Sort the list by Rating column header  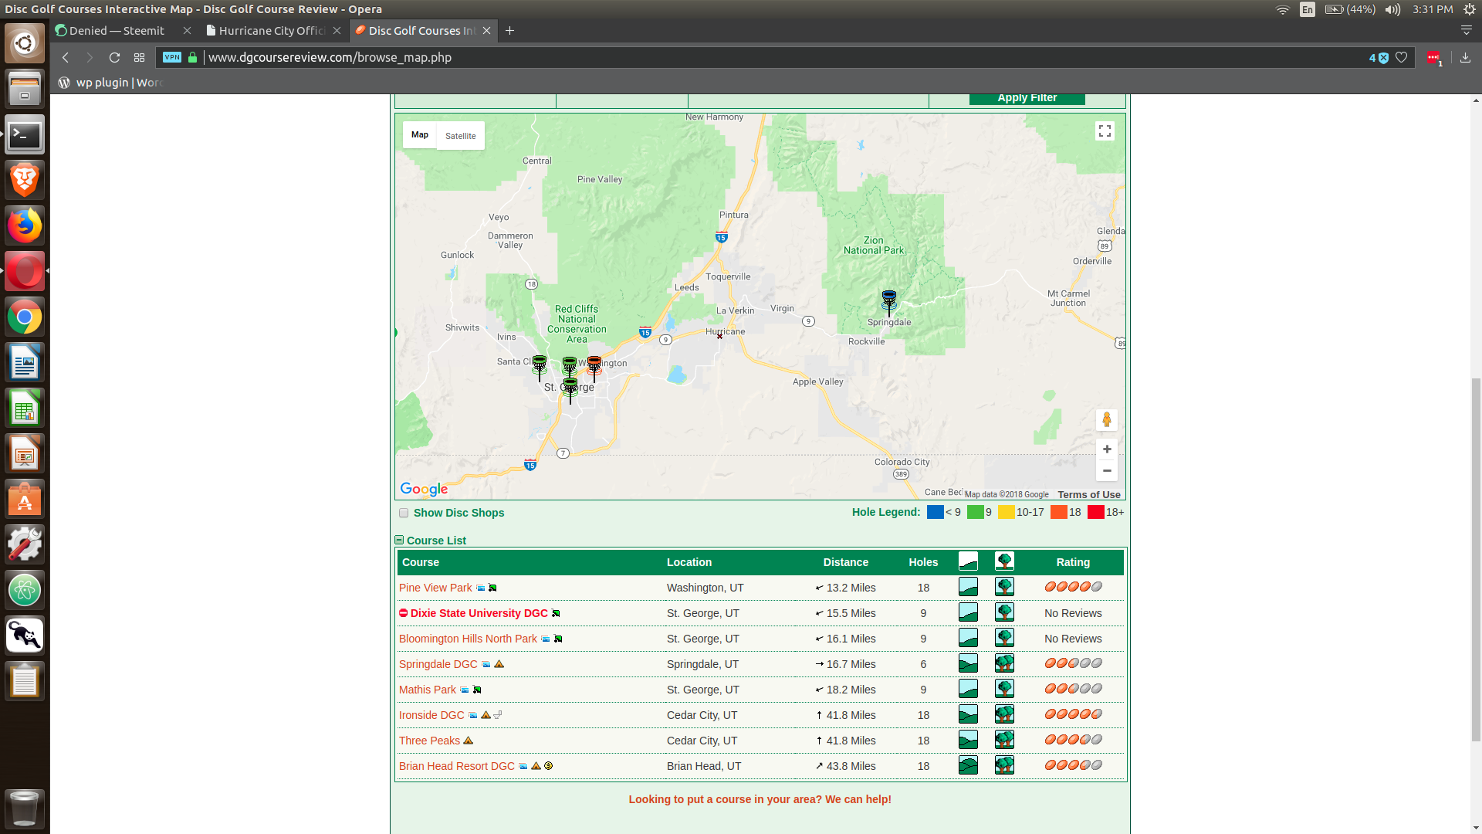1073,562
